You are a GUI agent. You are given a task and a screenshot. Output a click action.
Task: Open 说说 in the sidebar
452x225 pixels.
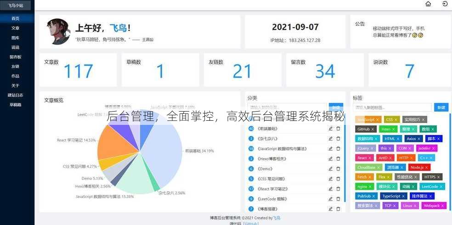pos(16,47)
